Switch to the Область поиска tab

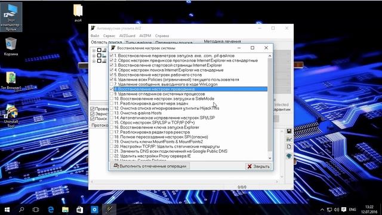(106, 42)
